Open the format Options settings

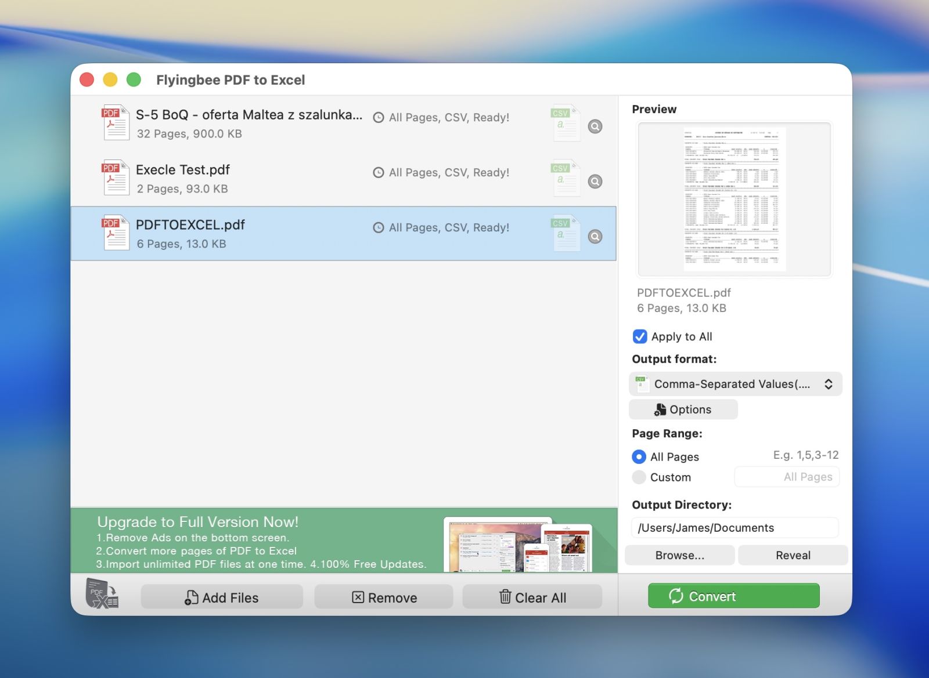[x=683, y=409]
